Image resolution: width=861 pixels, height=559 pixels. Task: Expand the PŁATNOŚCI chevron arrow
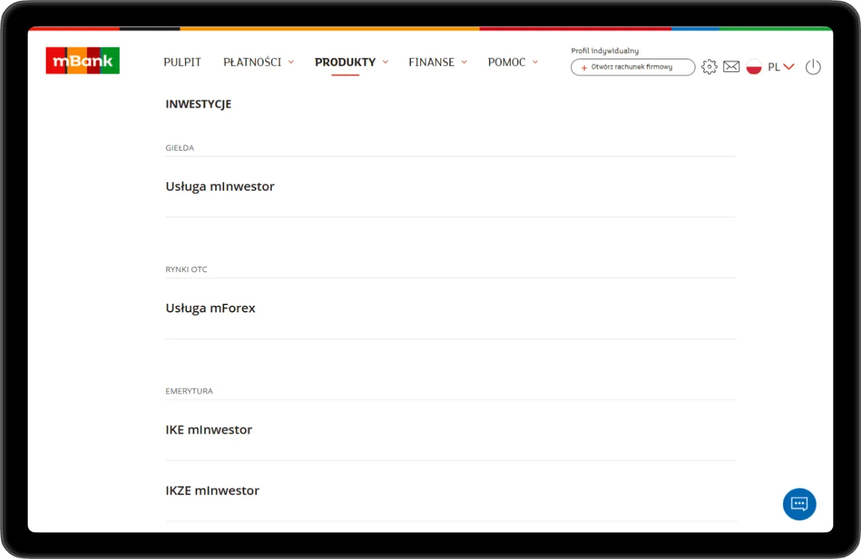(x=291, y=62)
